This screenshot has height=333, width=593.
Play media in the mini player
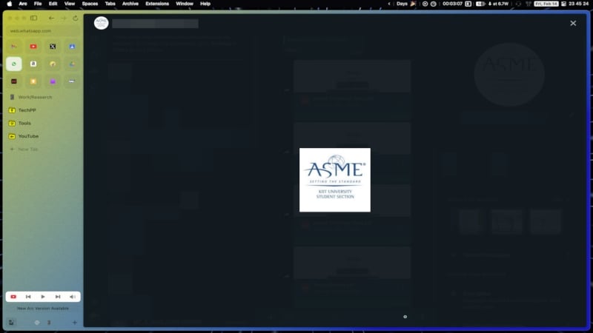[x=43, y=297]
